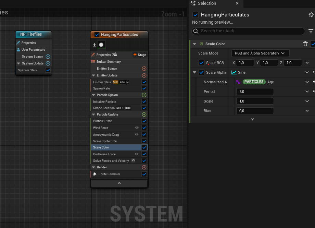Add module to Particle Spawn with plus icon

(x=144, y=95)
